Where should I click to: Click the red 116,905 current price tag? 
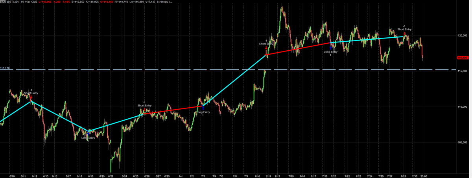463,58
